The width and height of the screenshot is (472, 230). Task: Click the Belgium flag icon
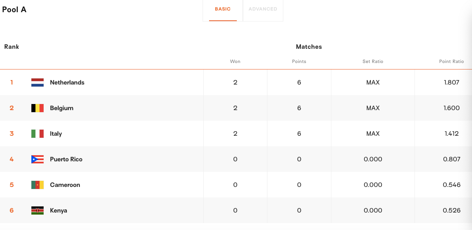pos(37,108)
